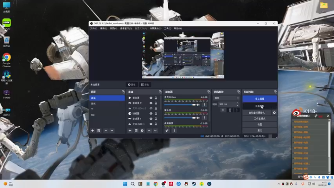The image size is (334, 188).
Task: Adjust the second mixer channel volume slider
Action: pos(180,118)
